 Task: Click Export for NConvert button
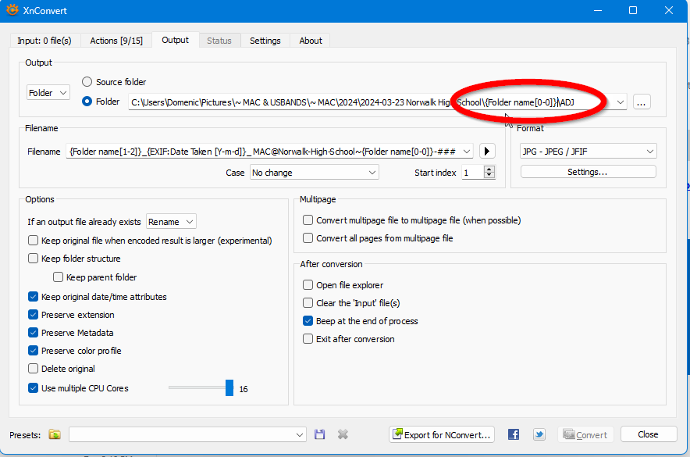[x=443, y=434]
